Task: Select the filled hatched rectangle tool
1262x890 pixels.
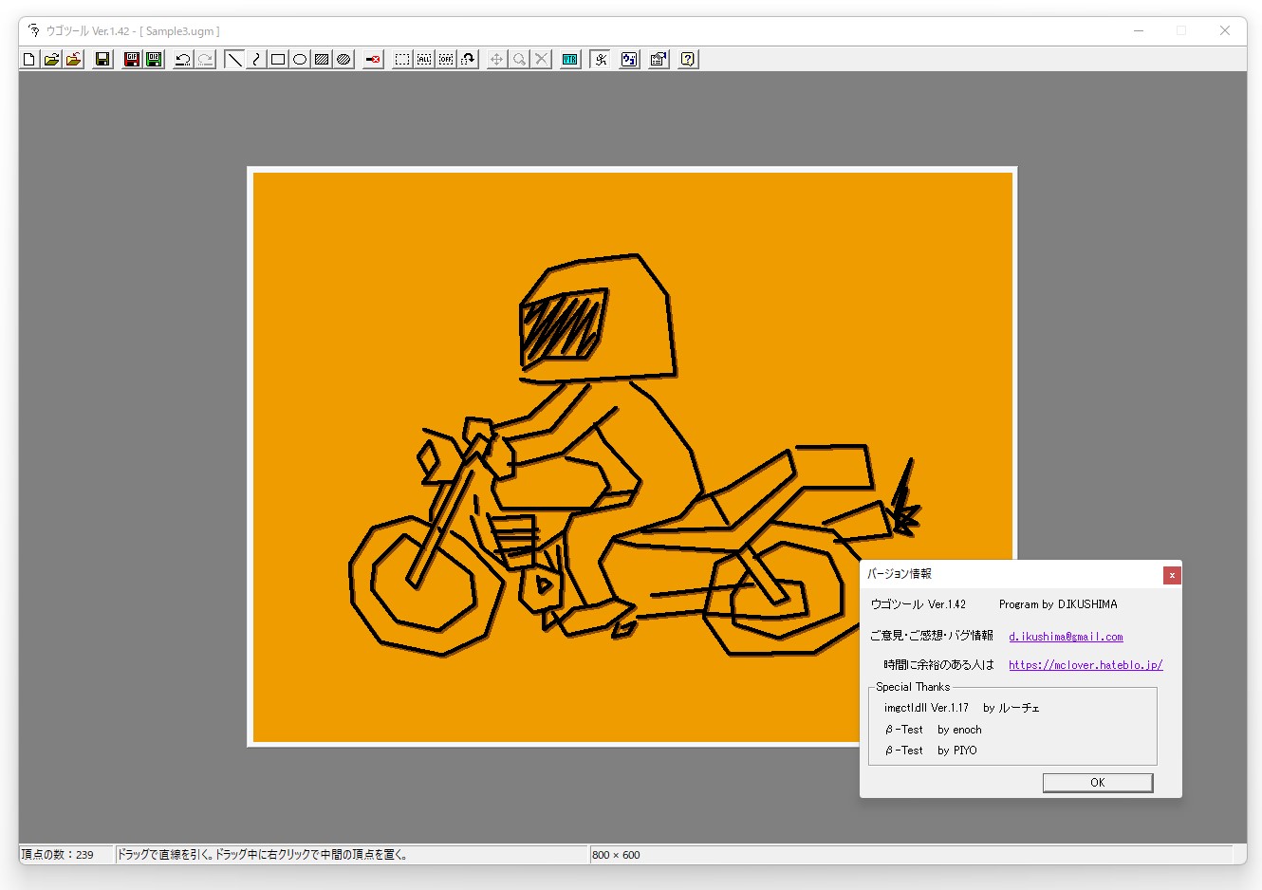Action: pos(322,59)
